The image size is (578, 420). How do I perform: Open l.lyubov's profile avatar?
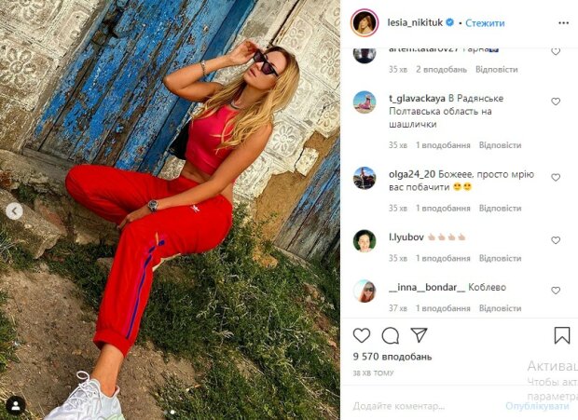(x=365, y=241)
